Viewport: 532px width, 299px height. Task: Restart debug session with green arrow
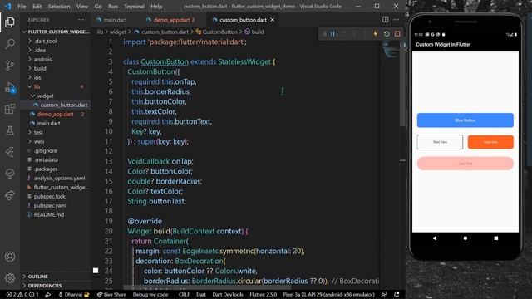(387, 33)
